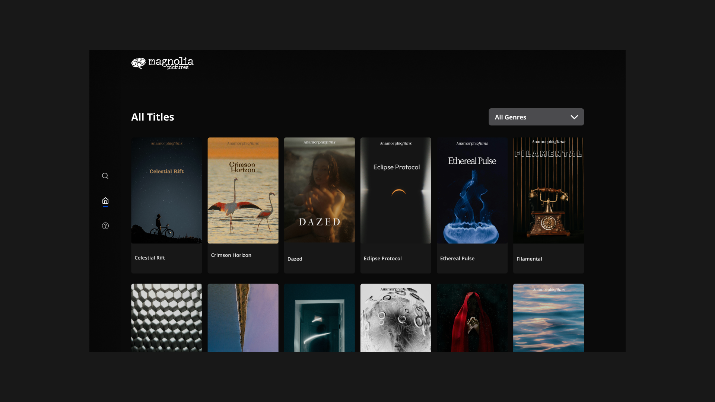Open the Crimson Horizon flamingo poster
715x402 pixels.
(243, 191)
